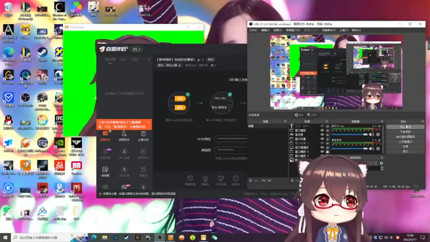Click upper orange copy button for rtmp address
Image resolution: width=430 pixels, height=242 pixels.
point(180,99)
